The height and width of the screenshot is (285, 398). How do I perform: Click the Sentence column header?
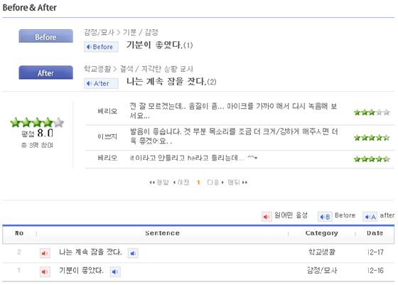pyautogui.click(x=163, y=233)
